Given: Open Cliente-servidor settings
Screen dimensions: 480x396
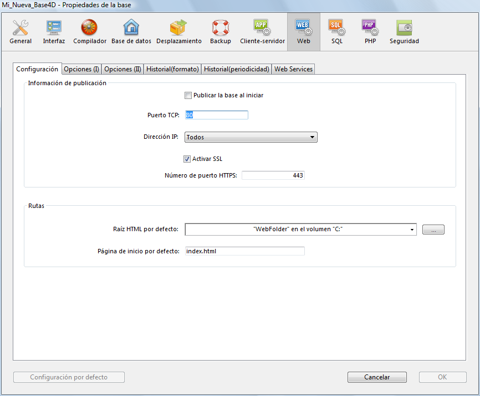Looking at the screenshot, I should click(x=262, y=32).
